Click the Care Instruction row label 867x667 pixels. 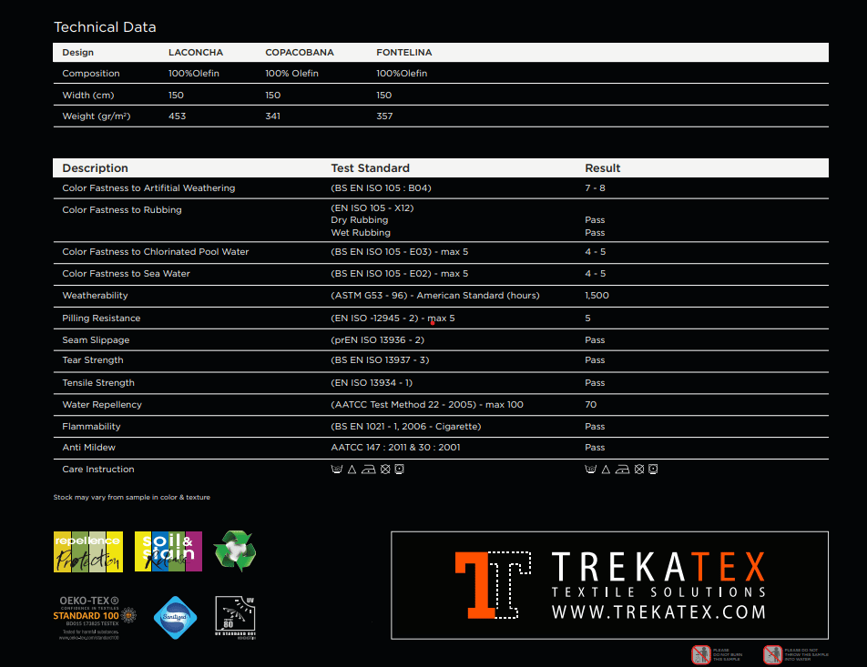point(97,470)
